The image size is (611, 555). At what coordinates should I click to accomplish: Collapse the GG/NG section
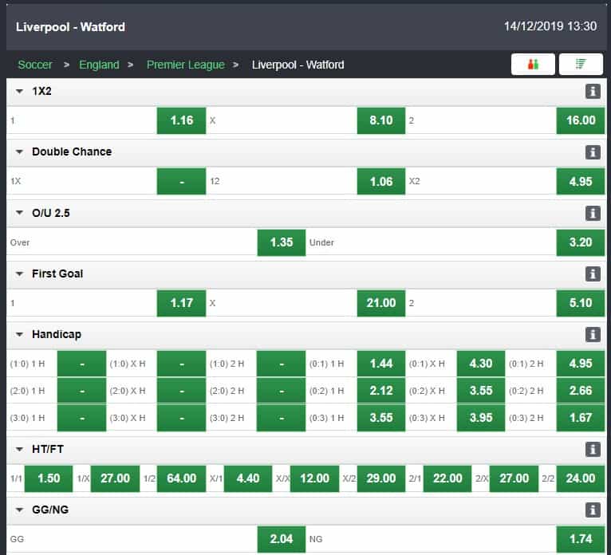19,510
